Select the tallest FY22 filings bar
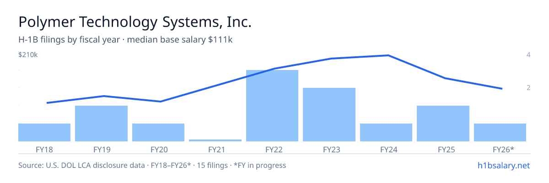 [272, 106]
